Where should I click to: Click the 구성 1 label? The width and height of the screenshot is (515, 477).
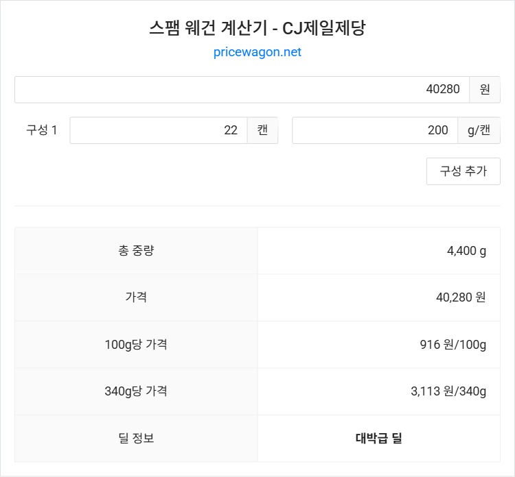pyautogui.click(x=41, y=130)
